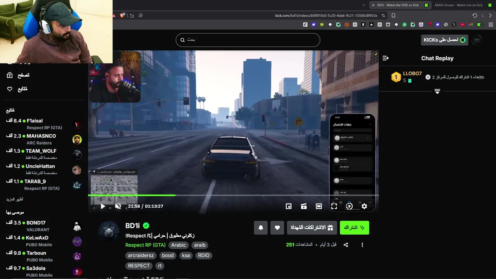Screen dimensions: 496x279
Task: Open F1aisal channel in sidebar
Action: (44, 124)
